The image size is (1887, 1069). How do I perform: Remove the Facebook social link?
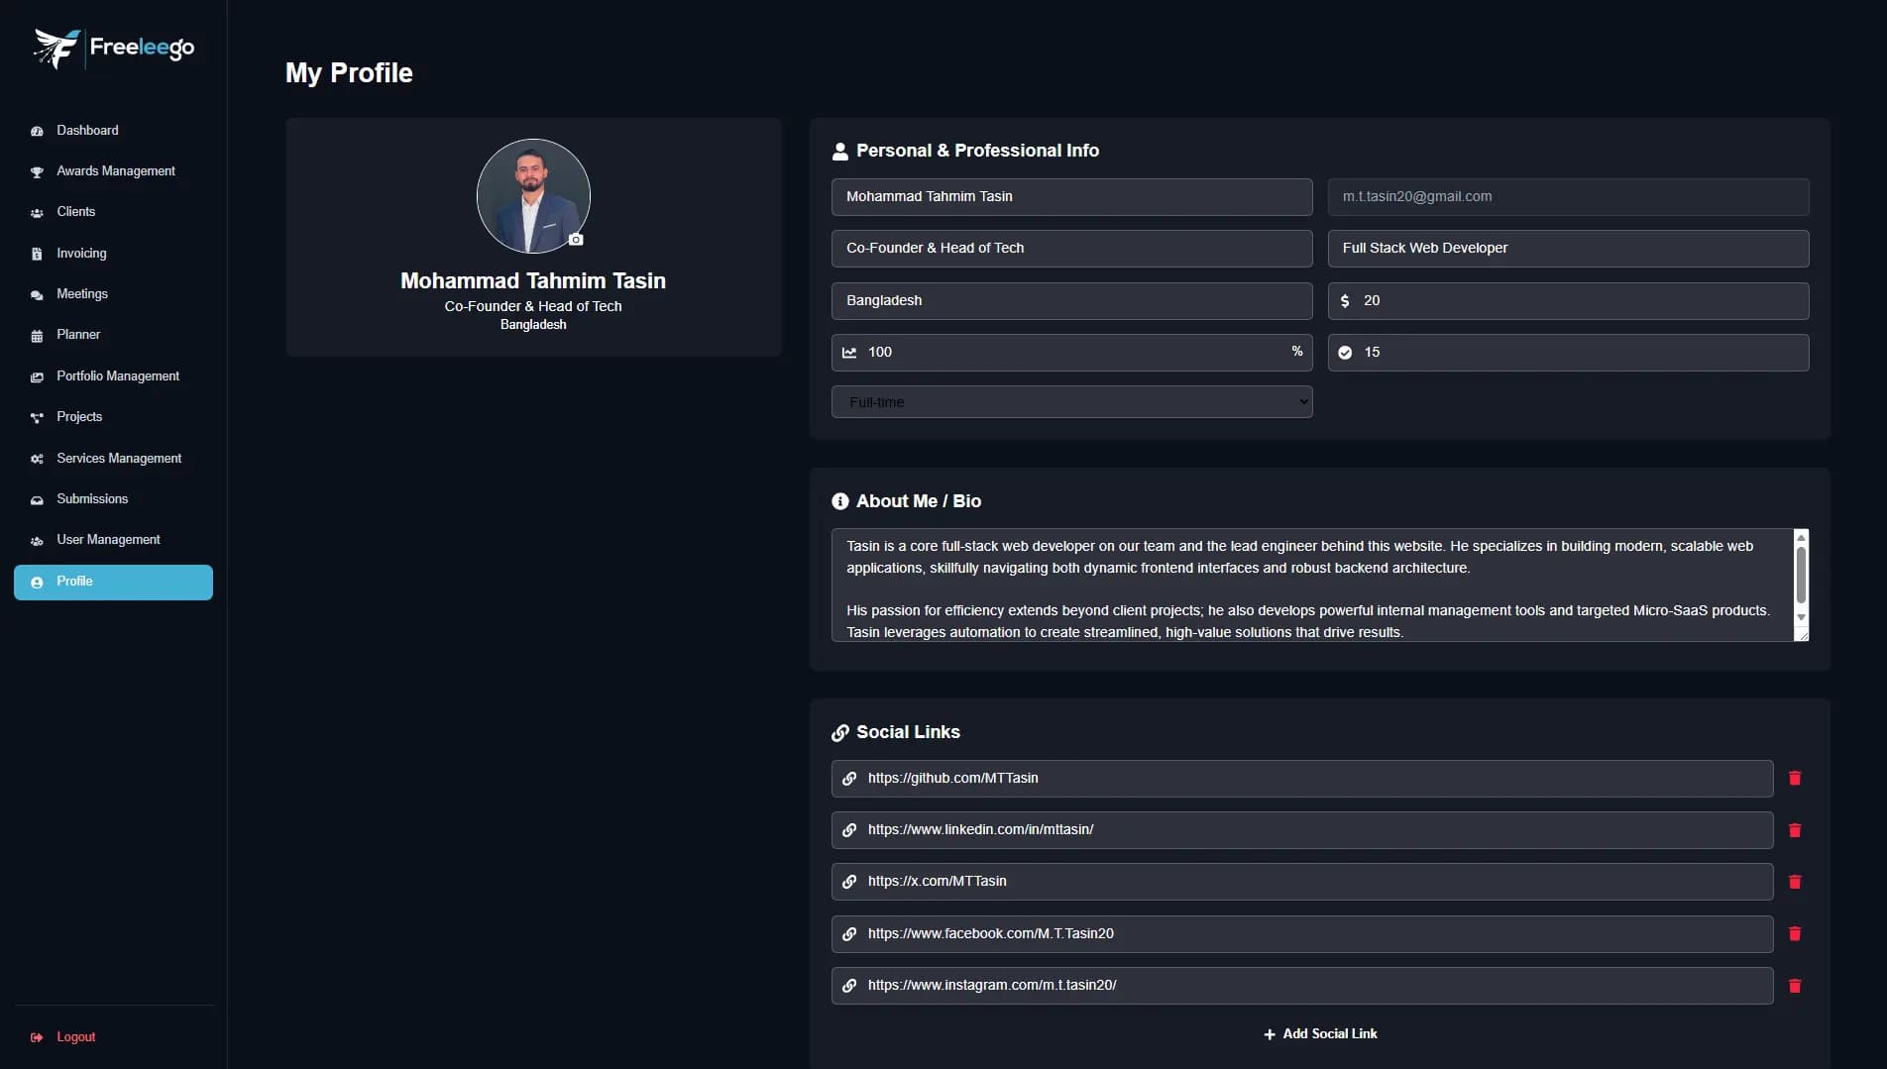click(1794, 934)
